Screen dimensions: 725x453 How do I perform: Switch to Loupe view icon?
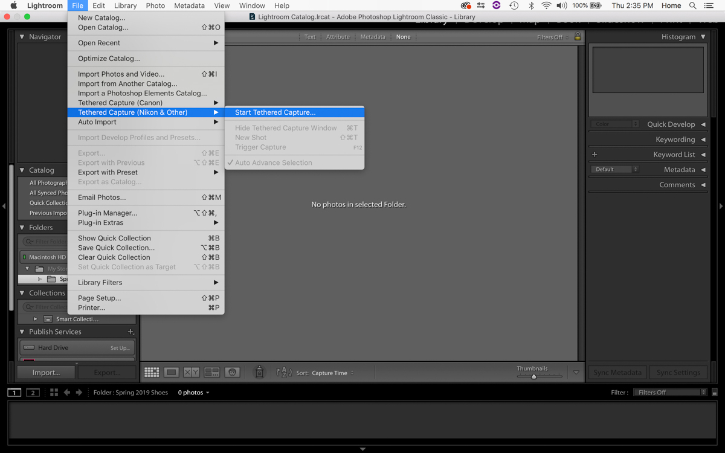click(172, 373)
